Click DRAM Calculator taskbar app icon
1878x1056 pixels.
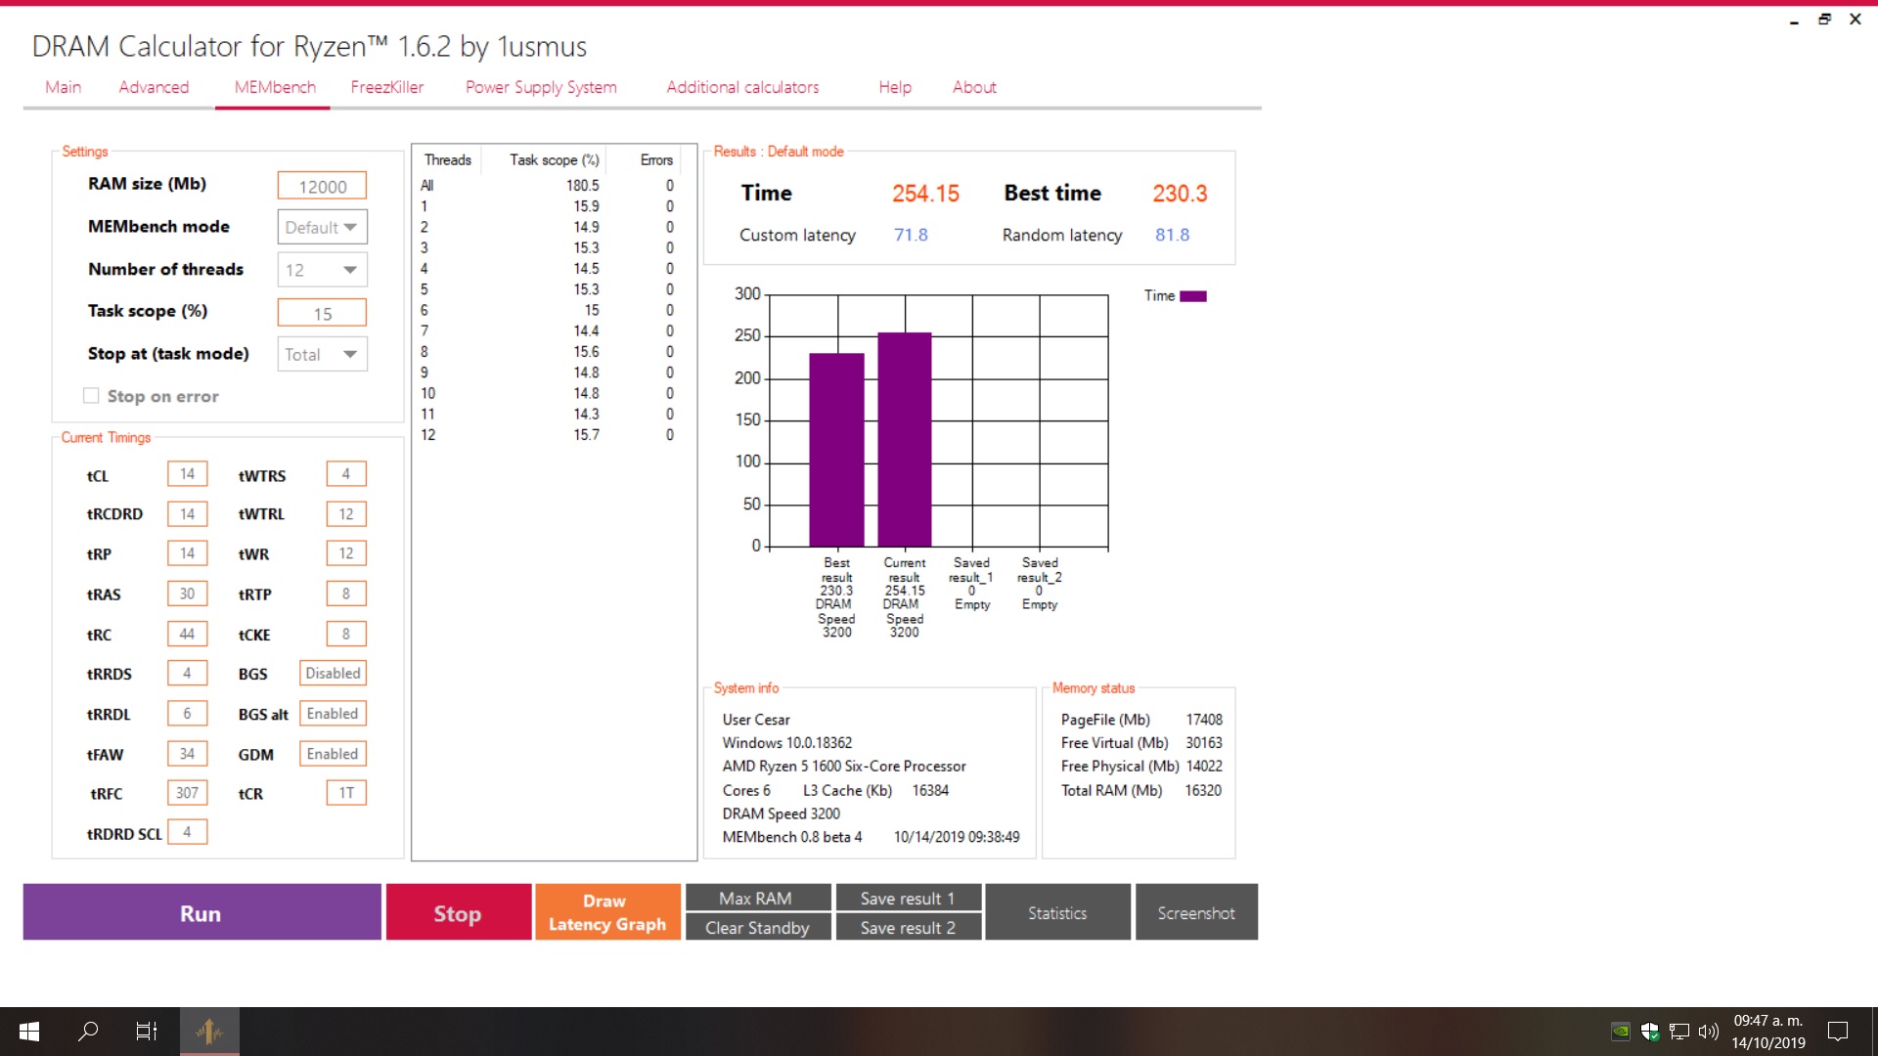208,1032
